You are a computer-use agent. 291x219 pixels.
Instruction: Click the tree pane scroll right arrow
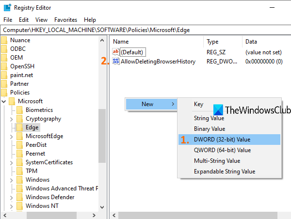[94, 215]
